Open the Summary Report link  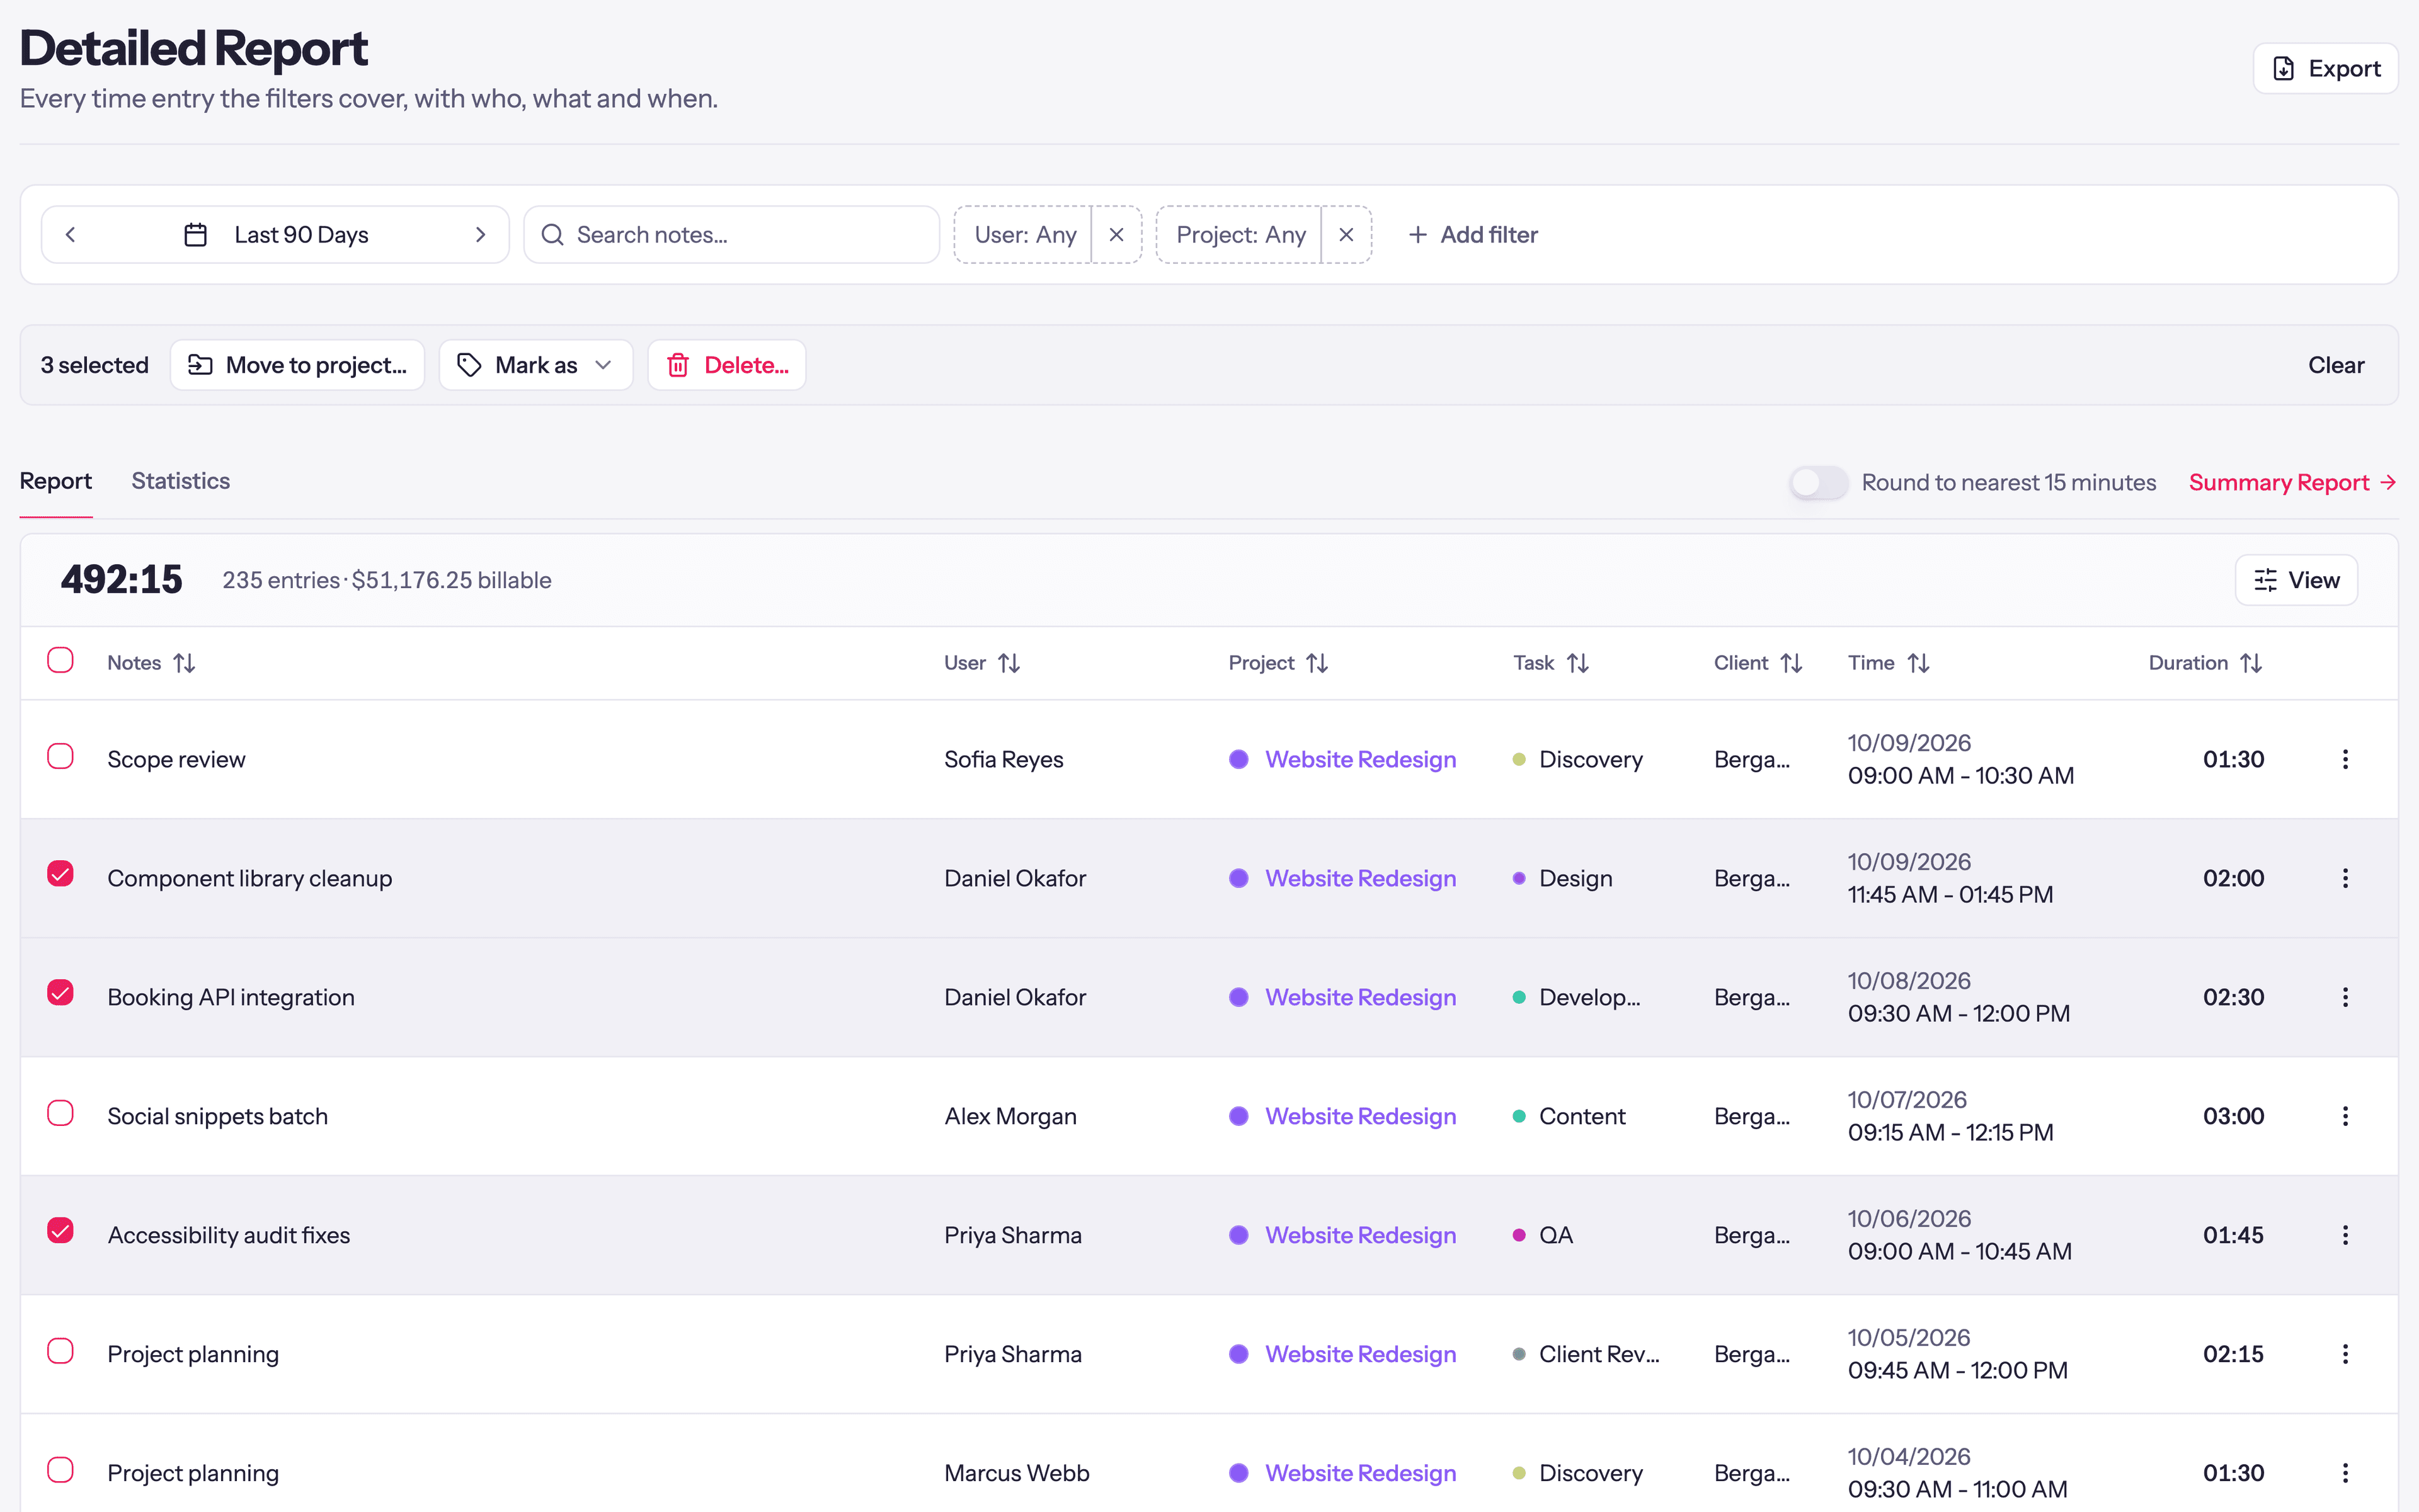click(2293, 483)
